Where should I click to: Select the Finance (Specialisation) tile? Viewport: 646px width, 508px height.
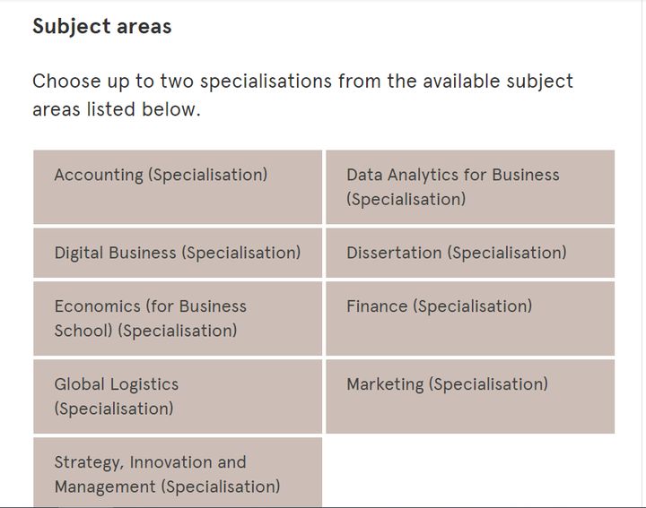point(470,318)
